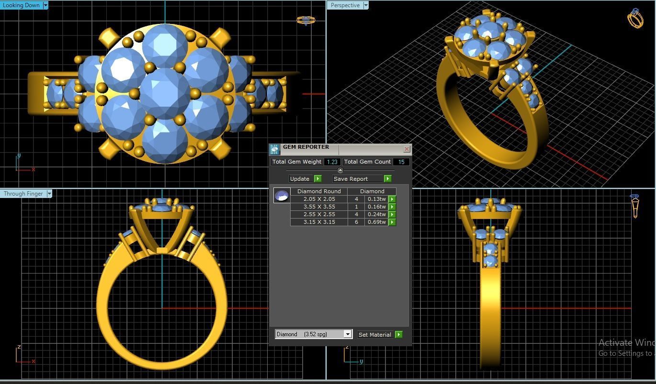Click the Total Gem Count value 15

(401, 162)
